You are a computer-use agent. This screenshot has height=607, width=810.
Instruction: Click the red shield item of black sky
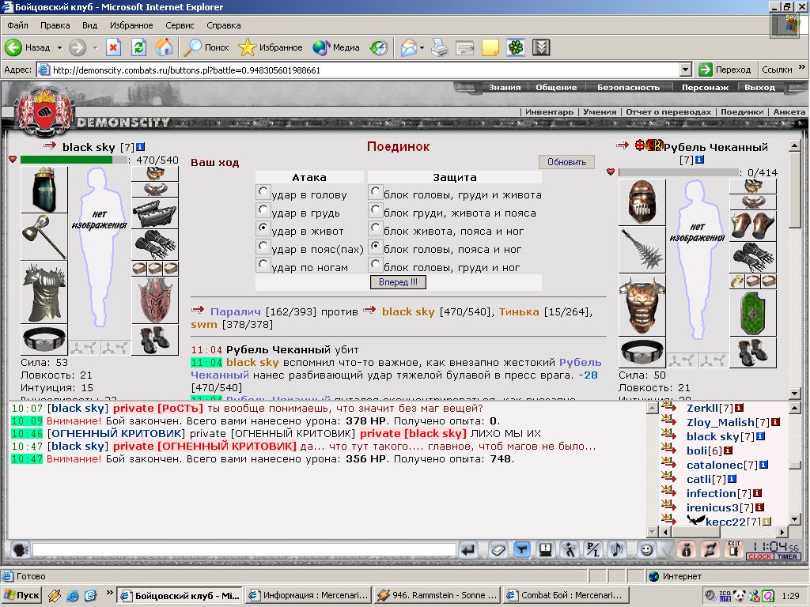click(x=155, y=301)
